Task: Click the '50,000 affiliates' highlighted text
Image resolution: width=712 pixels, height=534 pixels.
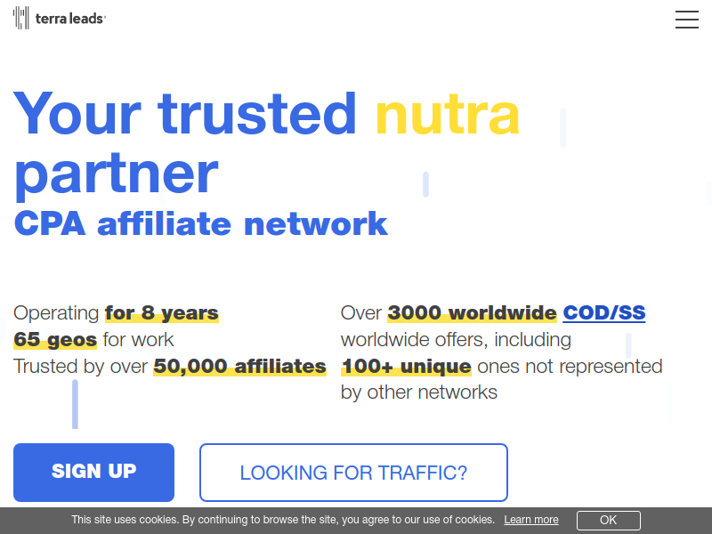Action: coord(239,366)
